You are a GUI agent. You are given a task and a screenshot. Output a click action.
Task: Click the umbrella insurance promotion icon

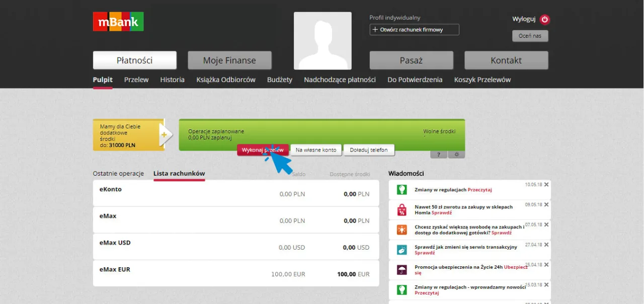[401, 270]
